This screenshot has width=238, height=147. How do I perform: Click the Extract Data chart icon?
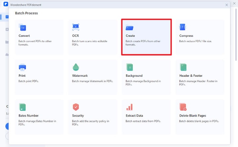pos(130,107)
